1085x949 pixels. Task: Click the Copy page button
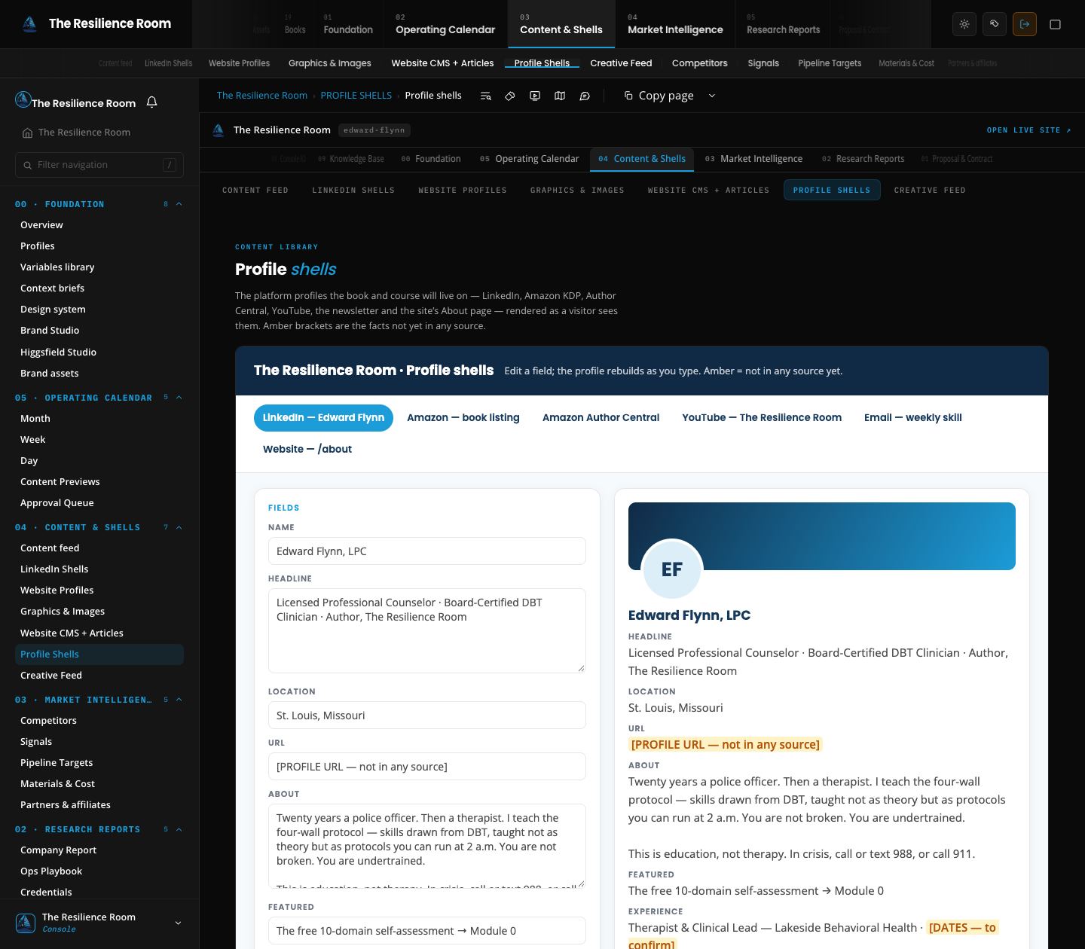(659, 96)
